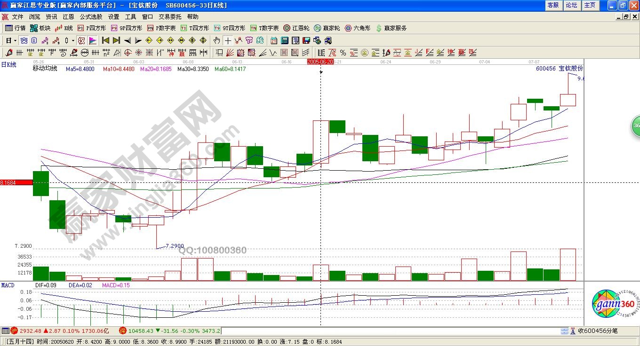The image size is (640, 346).
Task: Toggle the crosshair cursor button
Action: 228,40
